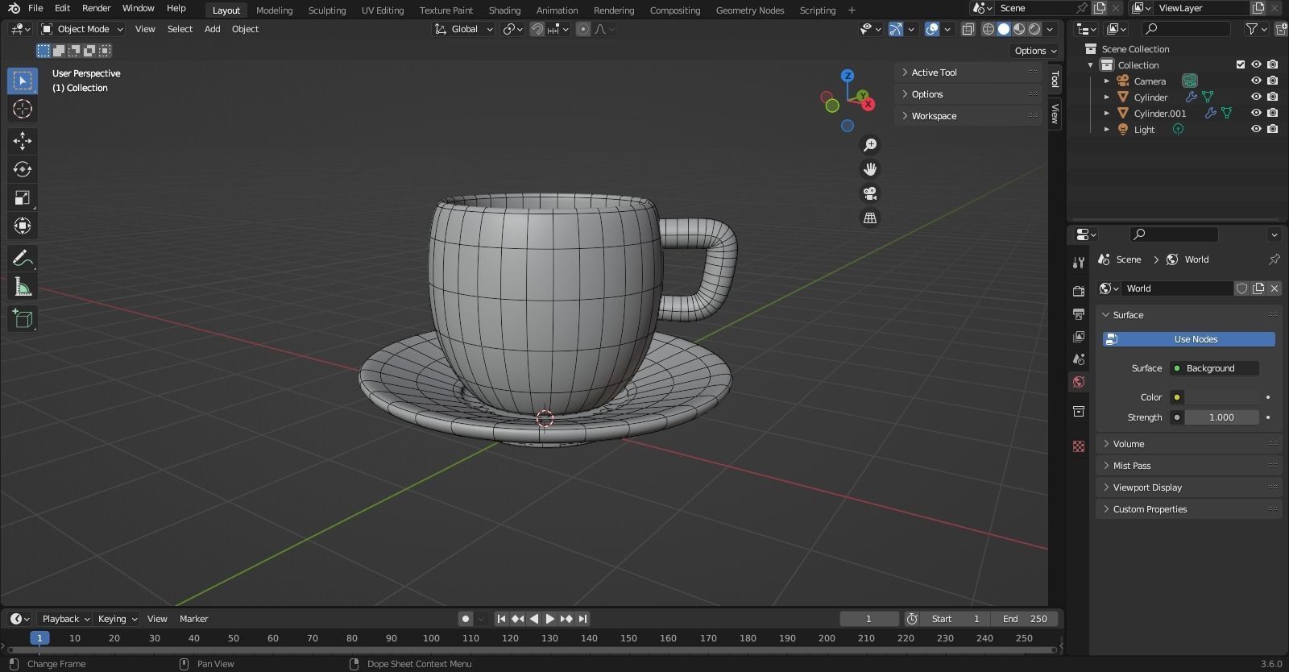The height and width of the screenshot is (672, 1289).
Task: Hide the Camera object in viewport
Action: click(x=1256, y=81)
